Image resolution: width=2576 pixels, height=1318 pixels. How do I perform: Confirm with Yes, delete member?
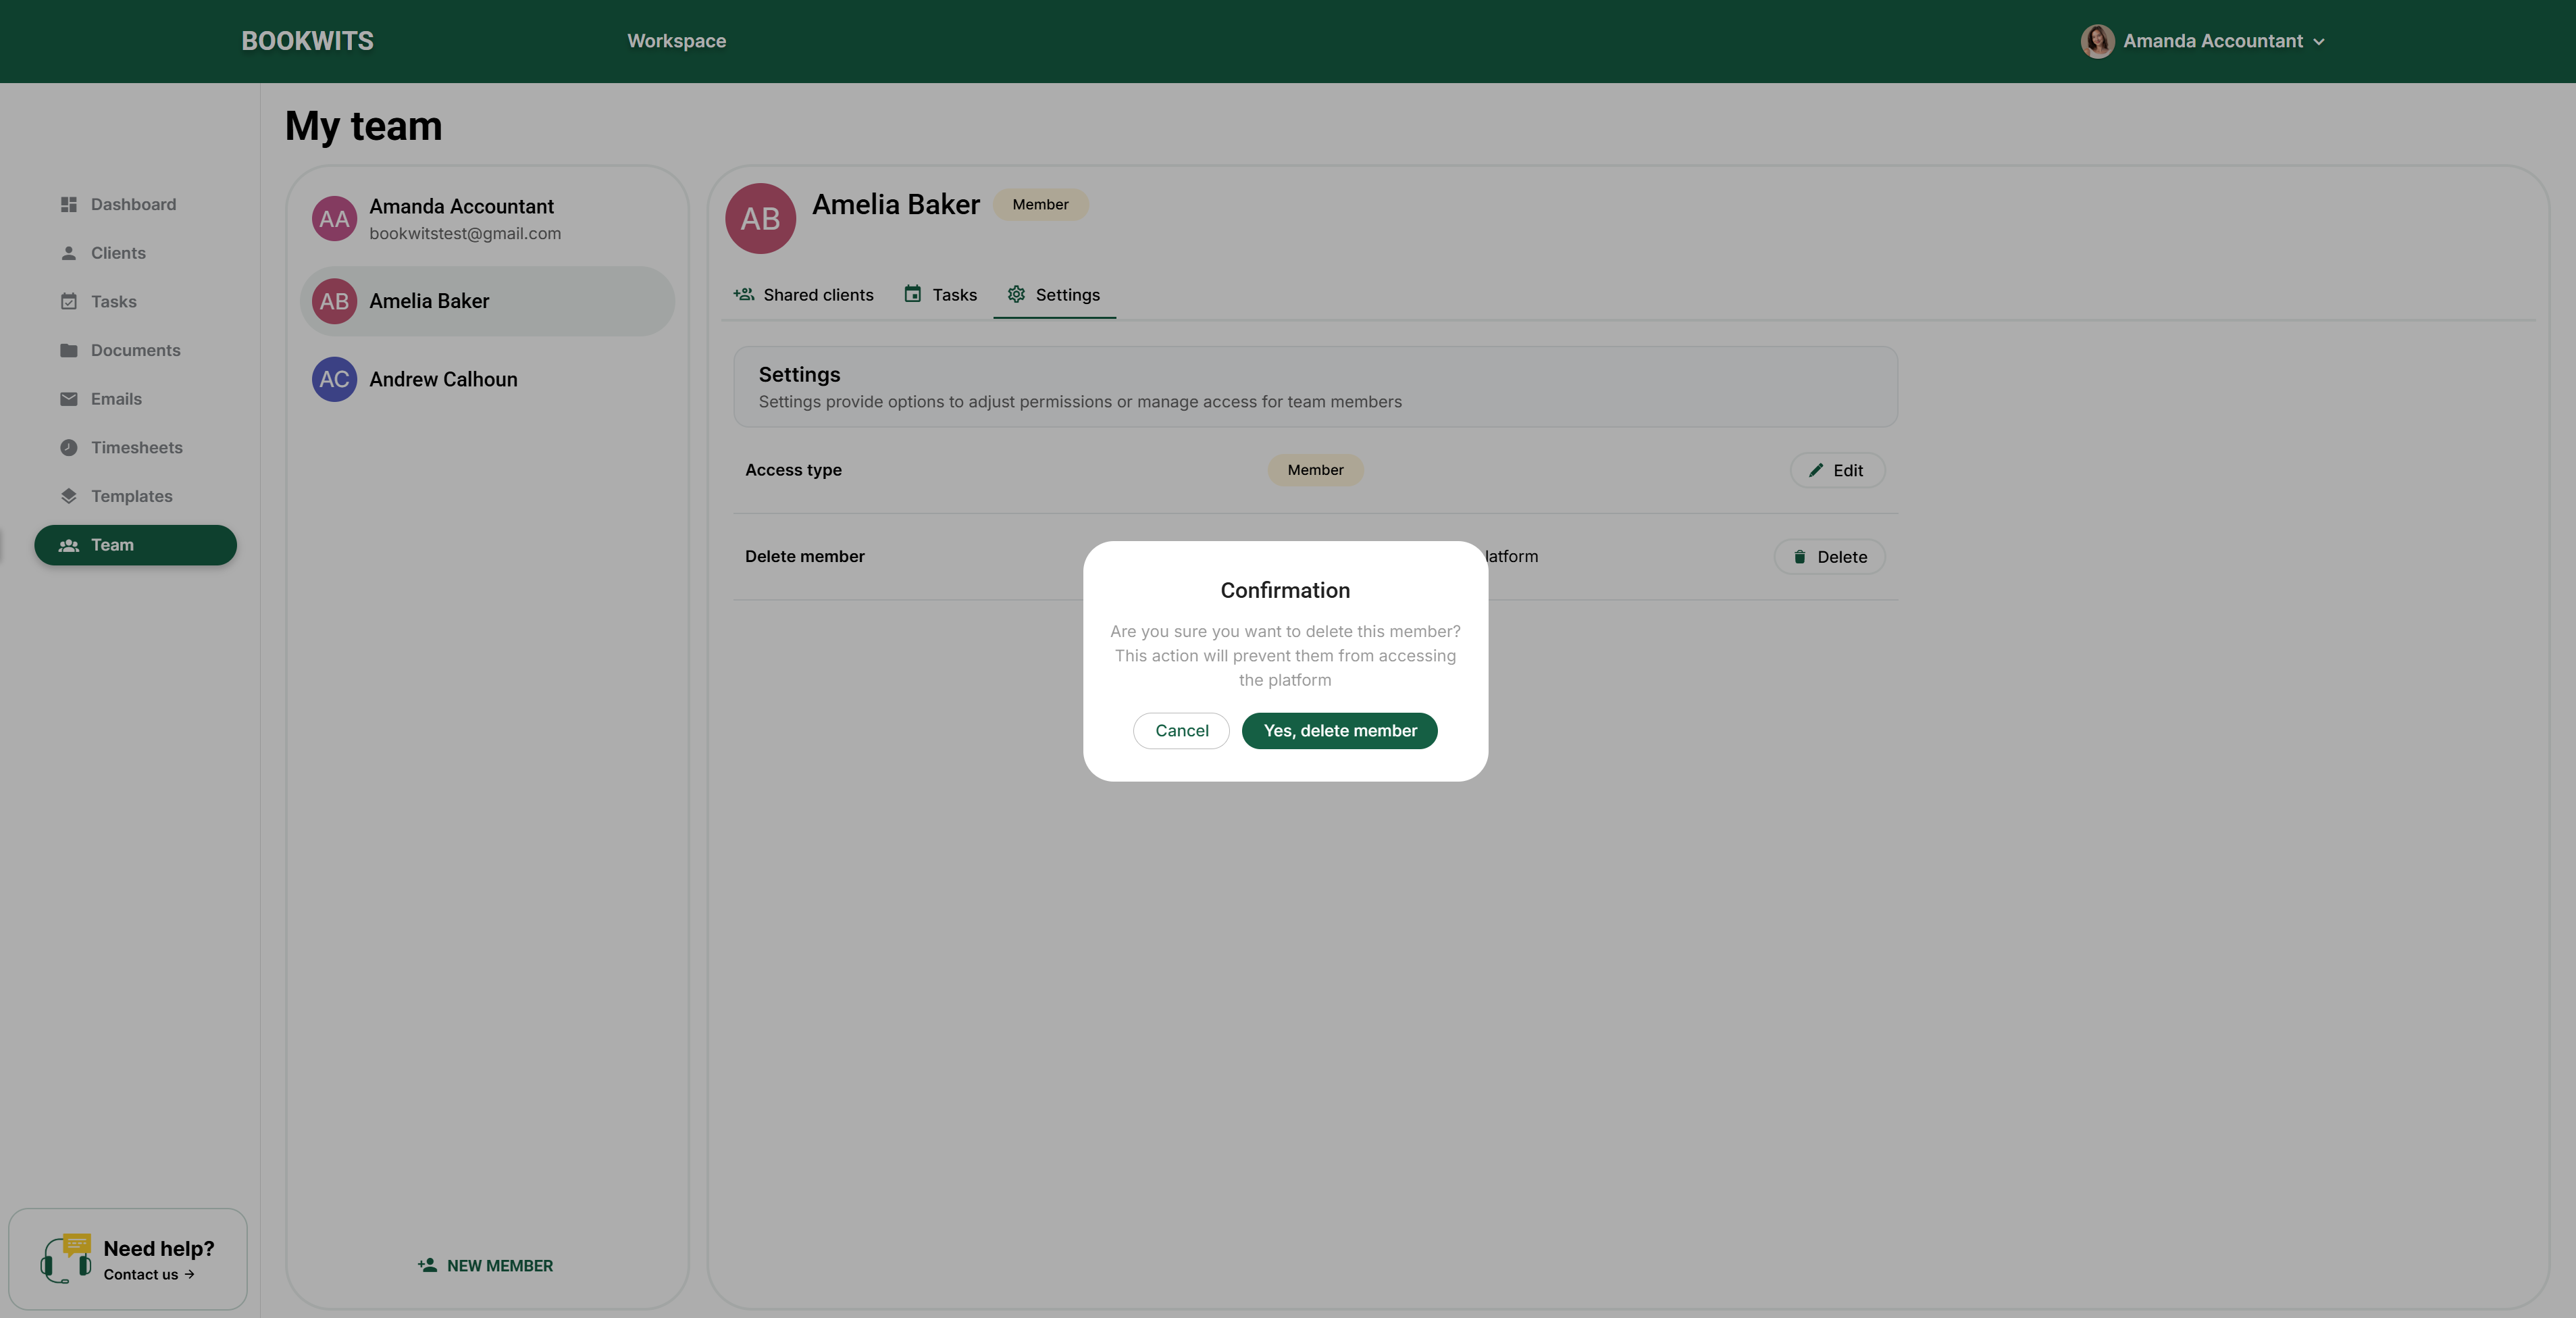1339,731
